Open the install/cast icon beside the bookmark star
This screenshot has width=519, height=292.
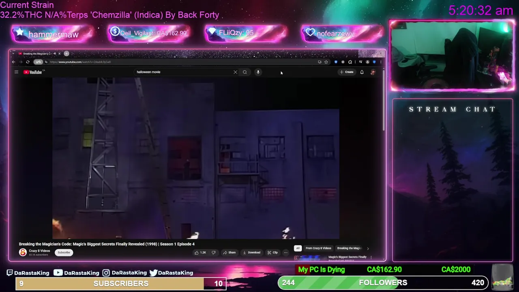pyautogui.click(x=320, y=62)
